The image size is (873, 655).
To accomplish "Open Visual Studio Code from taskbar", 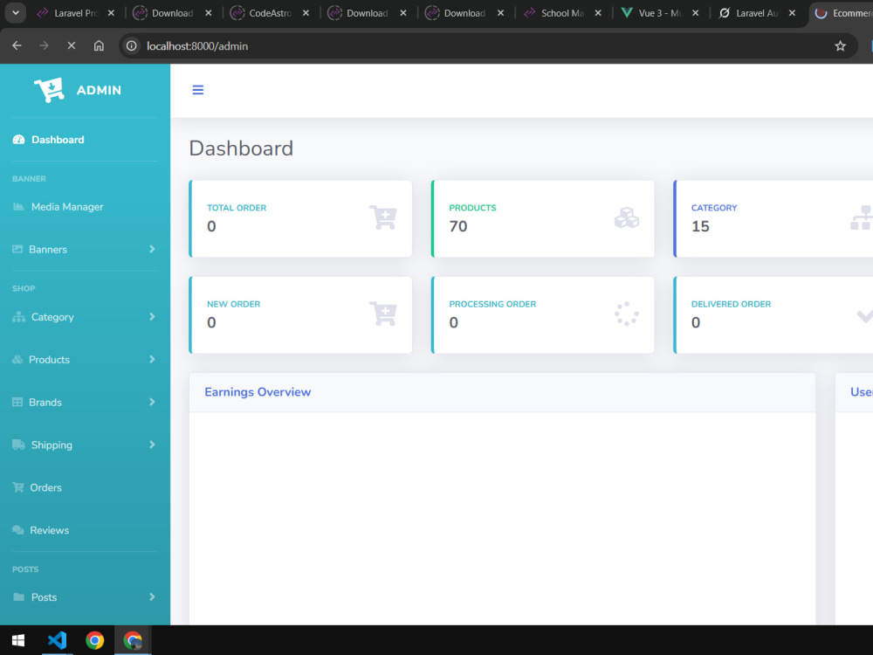I will 57,640.
